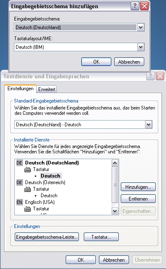Click the Entfernen button
Screen dimensions: 166x269
coord(138,198)
